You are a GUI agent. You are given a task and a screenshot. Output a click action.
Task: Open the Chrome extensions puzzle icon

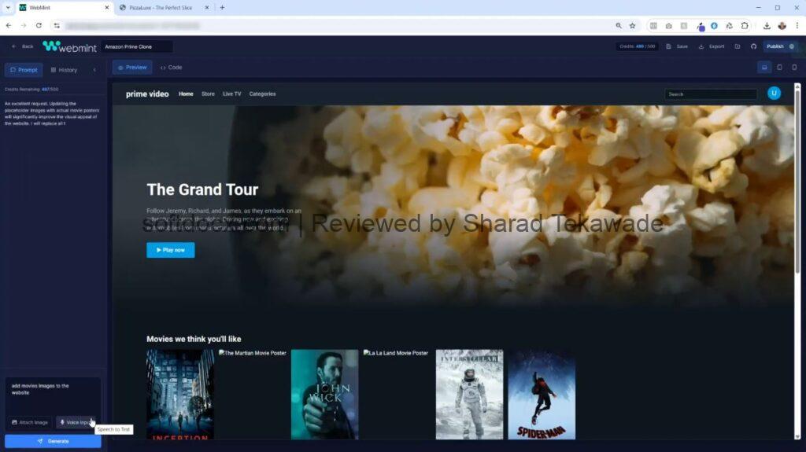coord(745,25)
